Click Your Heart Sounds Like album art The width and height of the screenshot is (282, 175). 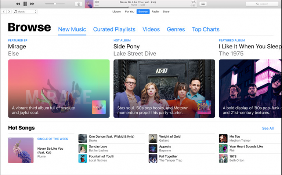point(223,148)
